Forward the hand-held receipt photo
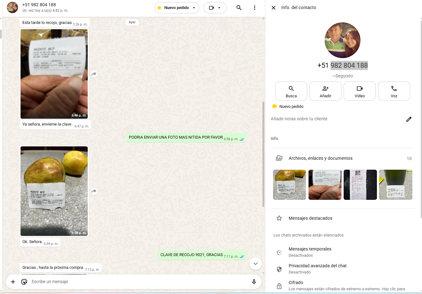 [94, 74]
